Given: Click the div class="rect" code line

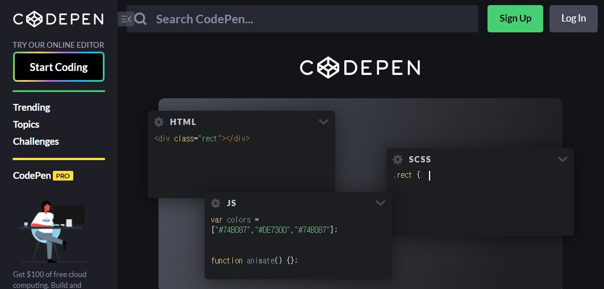Looking at the screenshot, I should (x=202, y=139).
